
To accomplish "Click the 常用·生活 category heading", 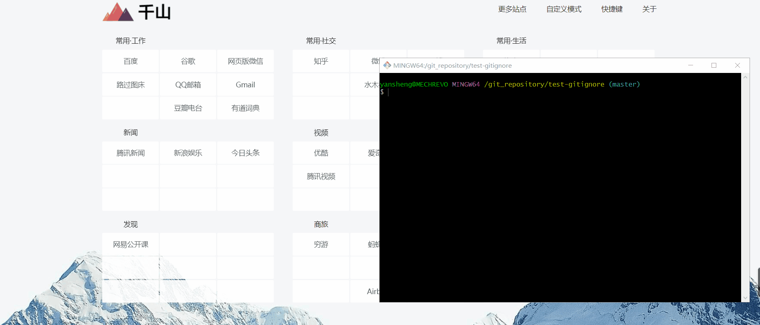I will 511,41.
